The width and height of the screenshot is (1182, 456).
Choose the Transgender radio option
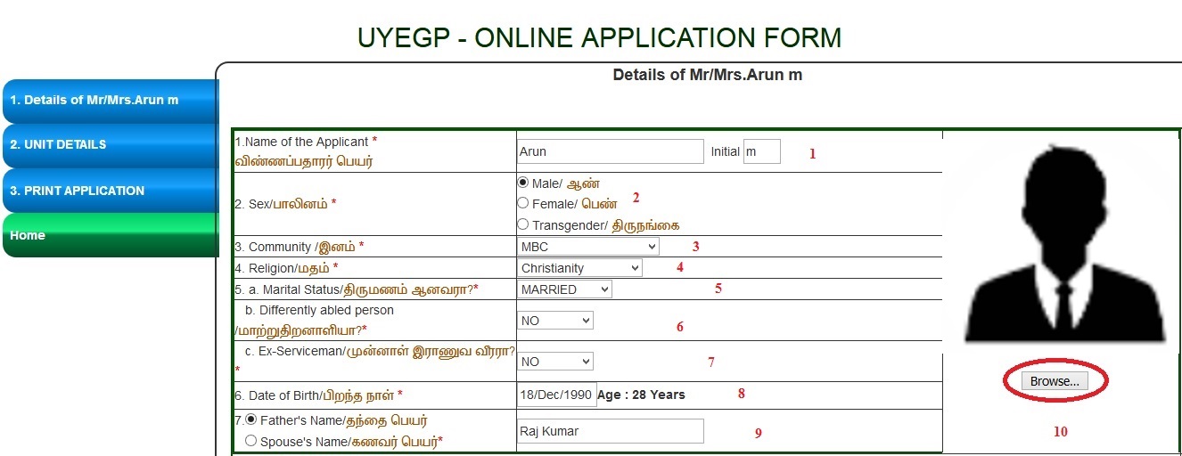tap(523, 224)
